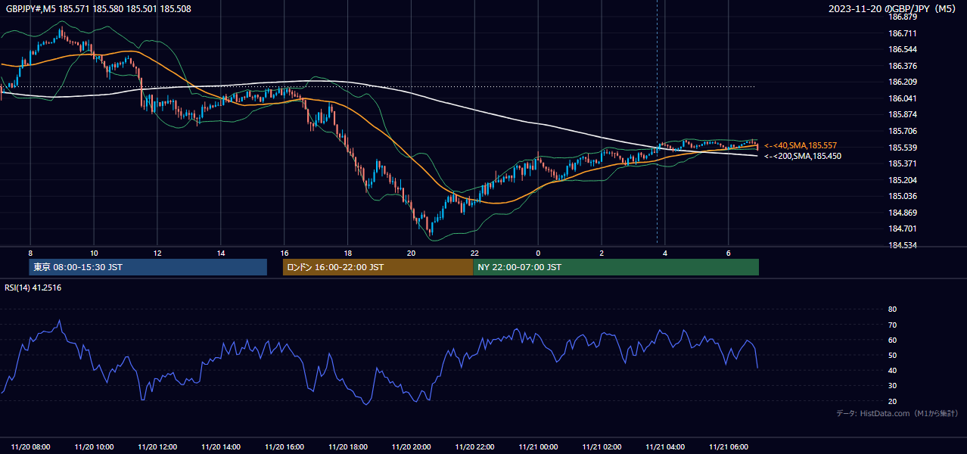This screenshot has width=967, height=454.
Task: Click the データ: HistData.com source note
Action: (897, 413)
